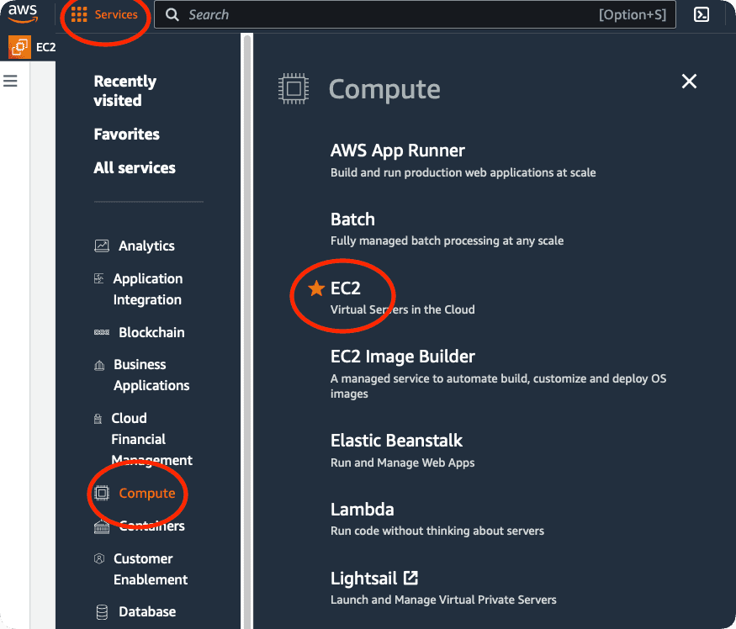736x629 pixels.
Task: Toggle the hamburger side navigation menu
Action: tap(11, 81)
